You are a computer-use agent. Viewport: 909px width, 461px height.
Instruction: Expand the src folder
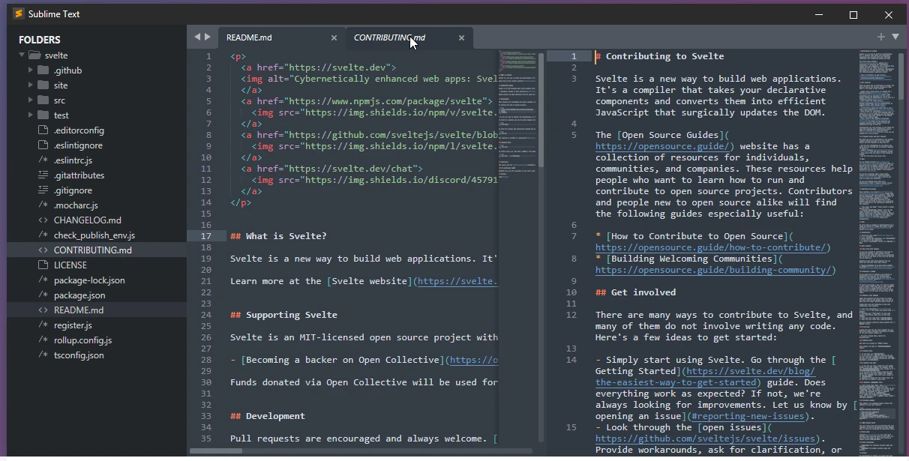(x=31, y=100)
